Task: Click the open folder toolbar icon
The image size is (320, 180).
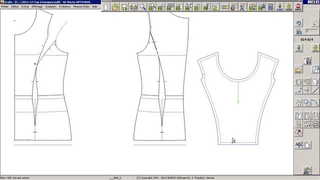Action: 115,7
